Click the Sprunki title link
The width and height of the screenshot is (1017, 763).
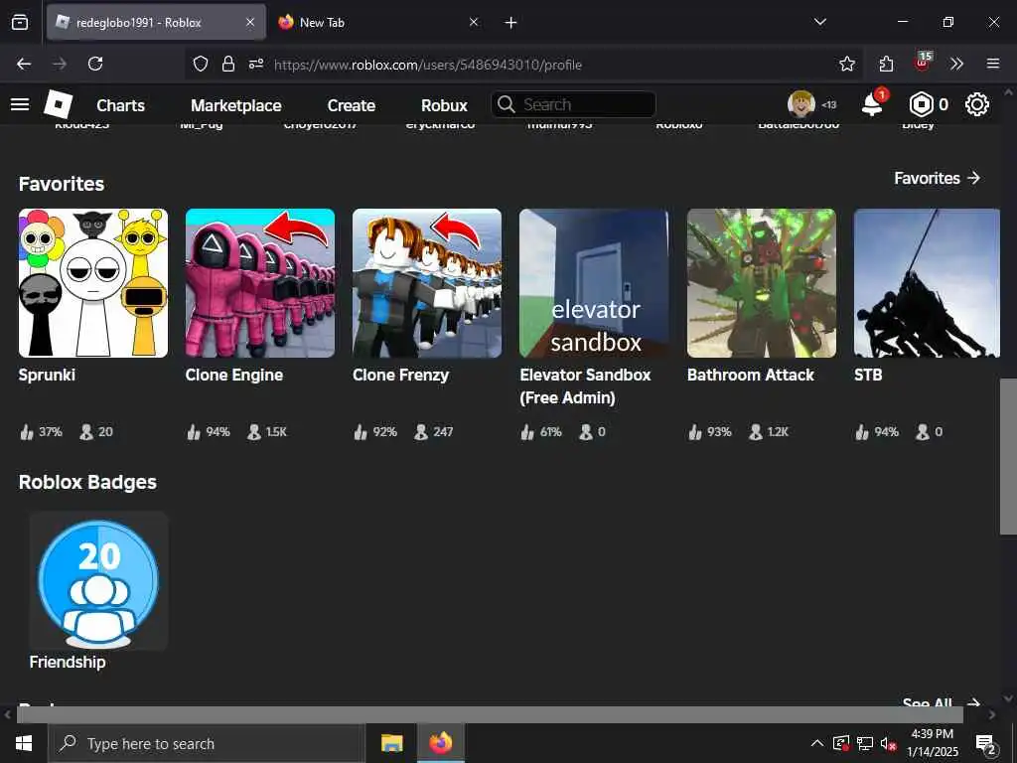47,375
